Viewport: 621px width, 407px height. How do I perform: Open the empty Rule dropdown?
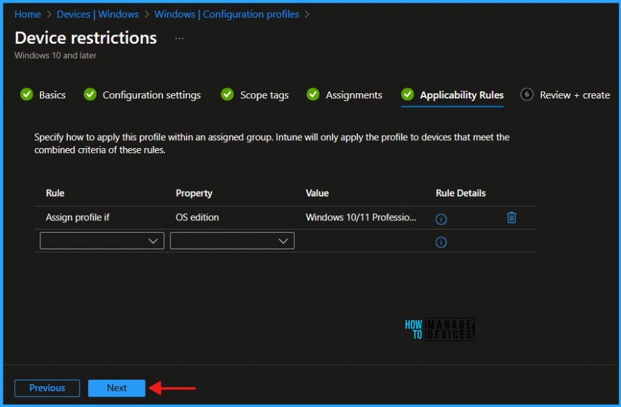pos(102,241)
